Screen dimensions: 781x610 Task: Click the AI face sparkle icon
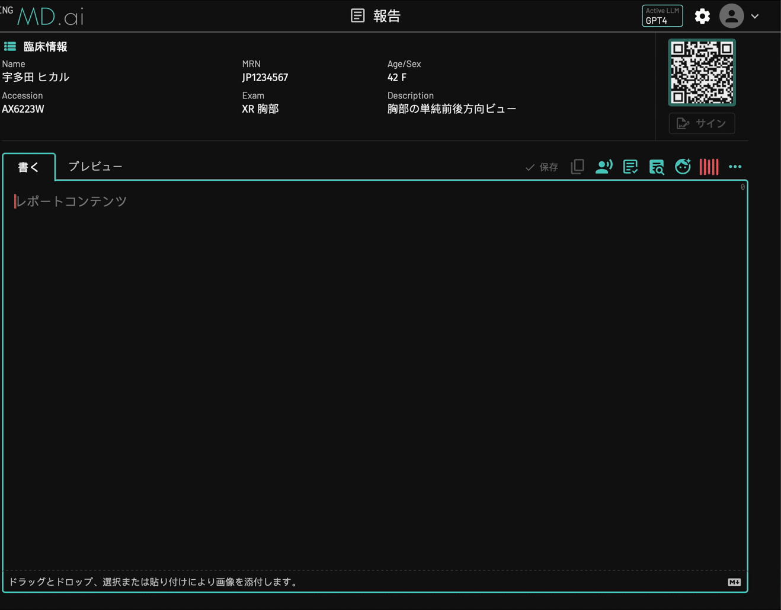pos(683,167)
